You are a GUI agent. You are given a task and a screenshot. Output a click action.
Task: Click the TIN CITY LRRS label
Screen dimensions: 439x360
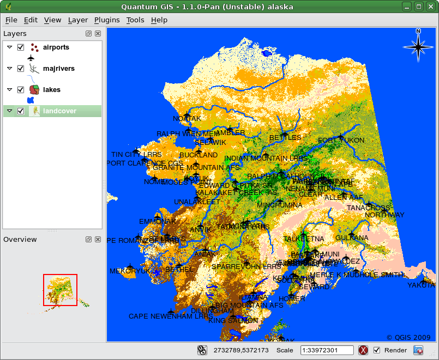coord(136,155)
